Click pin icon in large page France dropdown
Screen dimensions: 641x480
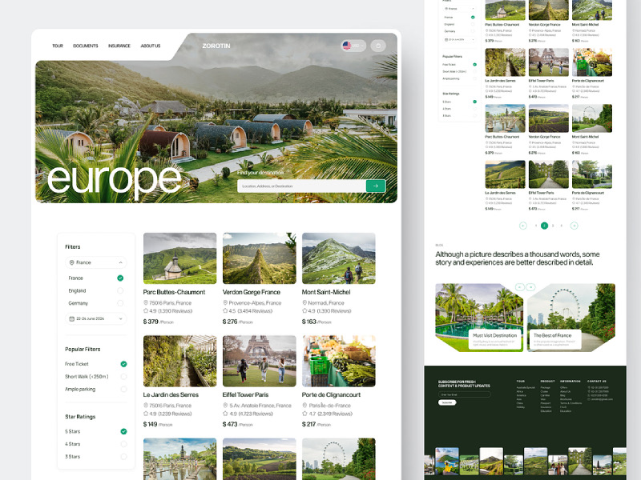pyautogui.click(x=71, y=262)
